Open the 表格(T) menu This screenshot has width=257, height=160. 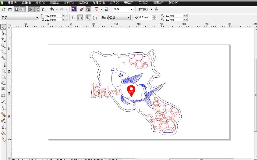coord(129,3)
